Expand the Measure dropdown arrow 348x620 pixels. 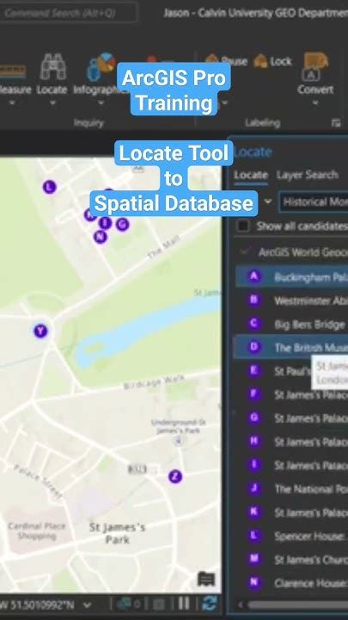(12, 103)
